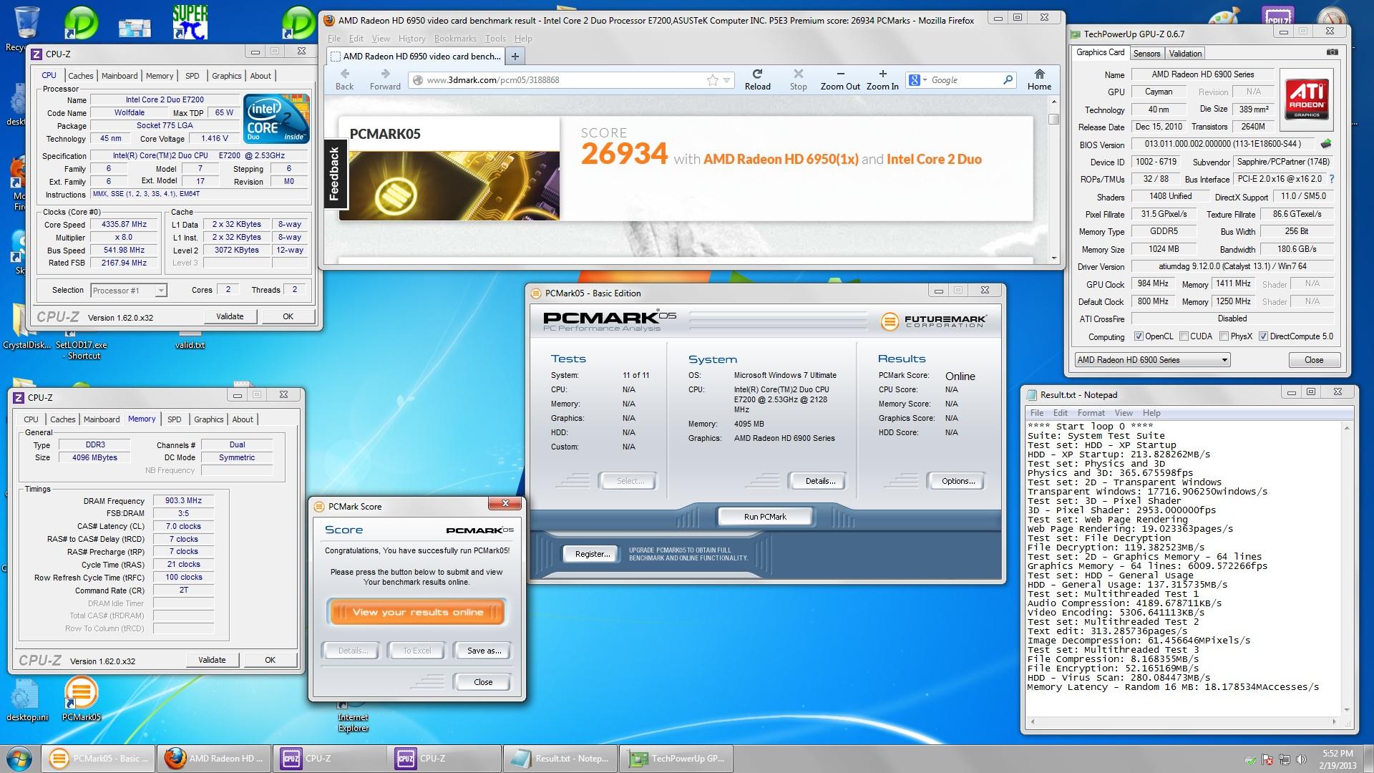
Task: Open the Mainboard tab in the CPU-Z window showing Processor info
Action: point(120,76)
